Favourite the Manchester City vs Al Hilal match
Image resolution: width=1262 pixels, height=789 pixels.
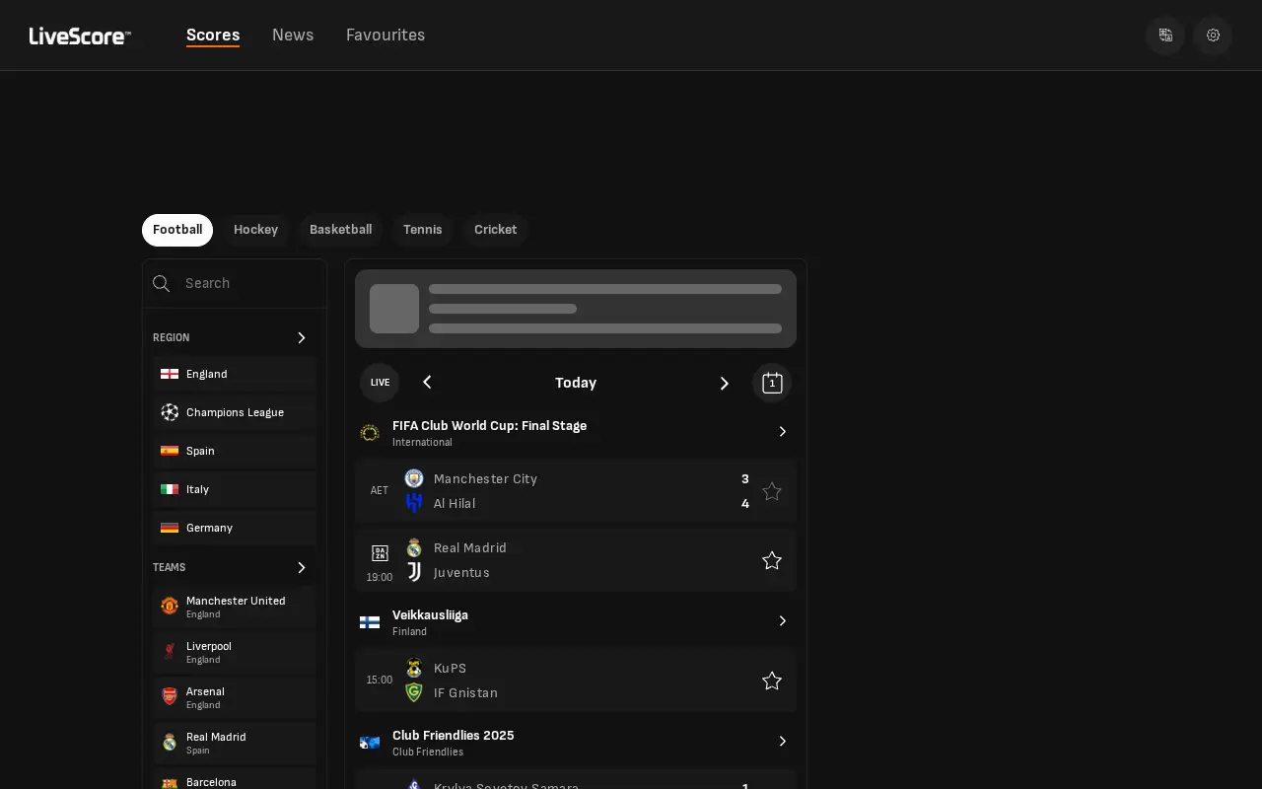click(772, 491)
